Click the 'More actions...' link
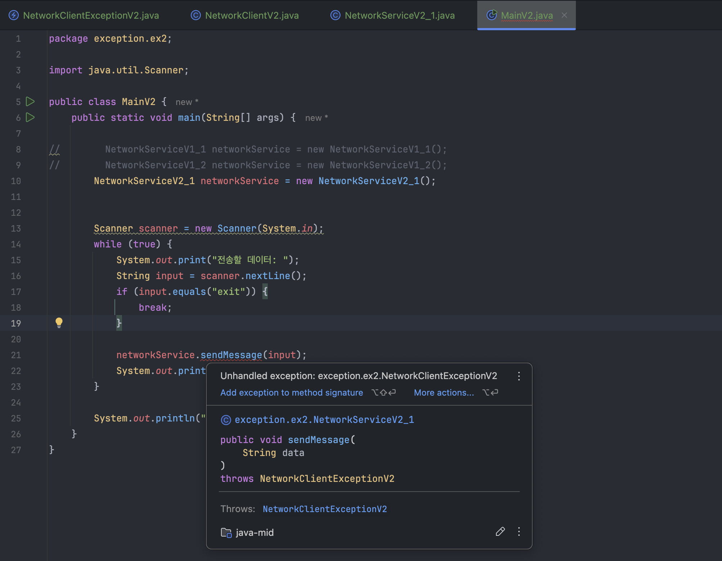This screenshot has height=561, width=722. pos(444,393)
